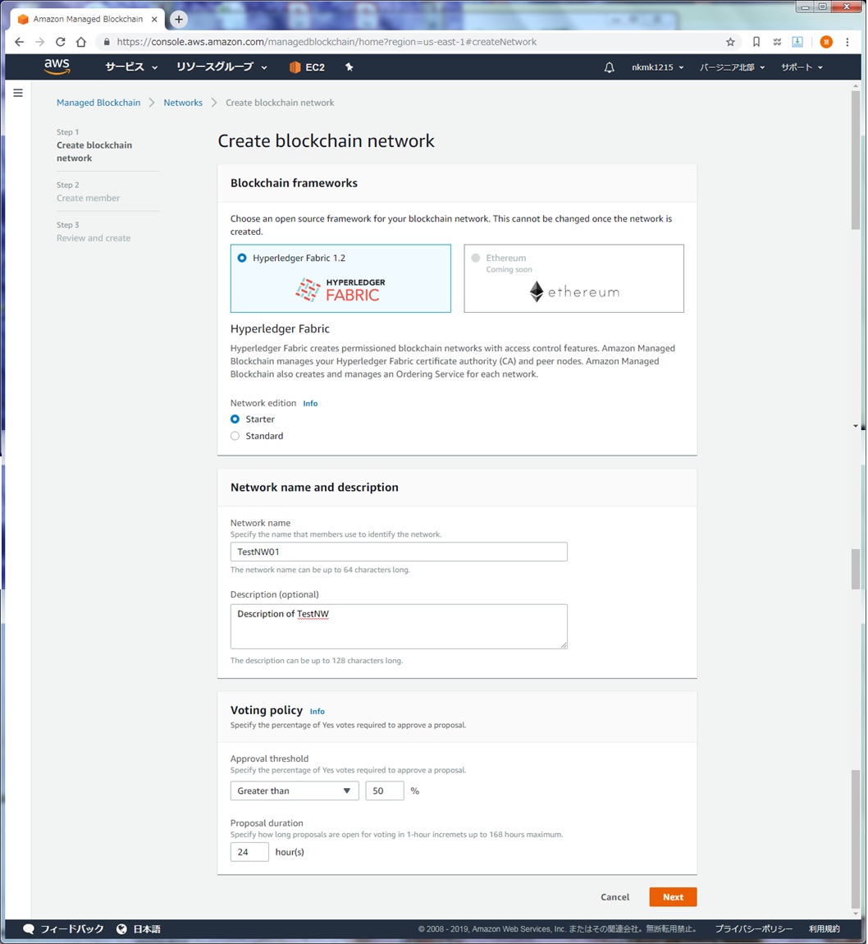
Task: Toggle the hamburger side navigation menu
Action: tap(18, 93)
